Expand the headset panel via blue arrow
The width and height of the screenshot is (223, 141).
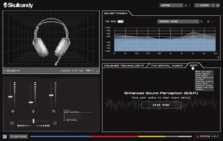tap(97, 71)
